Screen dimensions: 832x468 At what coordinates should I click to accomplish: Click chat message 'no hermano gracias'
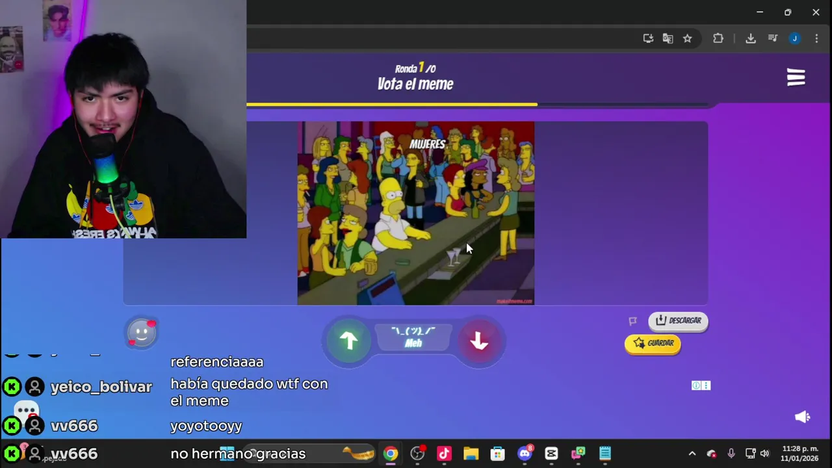coord(238,454)
